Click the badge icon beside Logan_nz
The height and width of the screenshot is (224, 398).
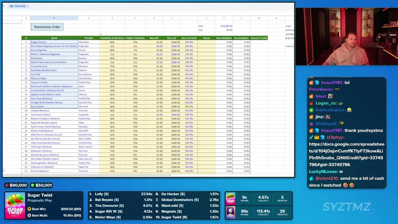[x=311, y=103]
